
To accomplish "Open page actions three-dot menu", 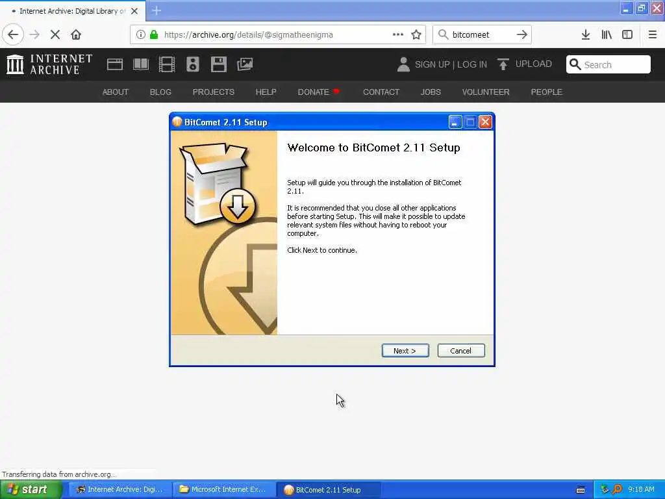I will click(x=398, y=35).
